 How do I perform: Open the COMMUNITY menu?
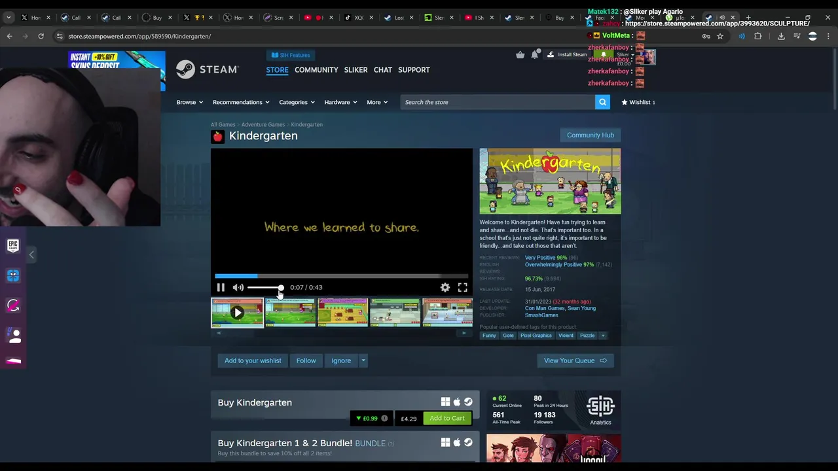pos(316,69)
